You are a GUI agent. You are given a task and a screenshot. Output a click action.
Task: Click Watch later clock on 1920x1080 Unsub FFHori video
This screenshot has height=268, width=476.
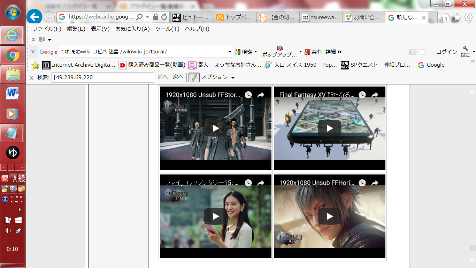pos(362,183)
